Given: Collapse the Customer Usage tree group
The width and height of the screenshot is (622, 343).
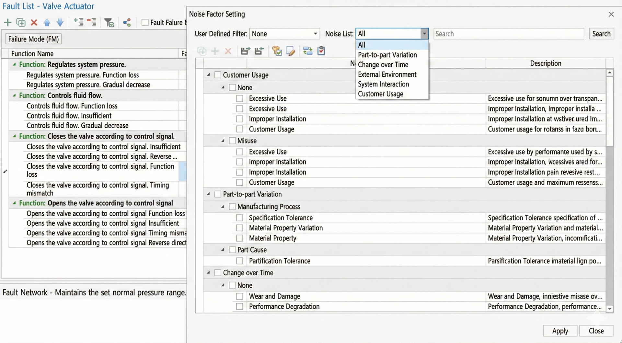Looking at the screenshot, I should click(208, 75).
